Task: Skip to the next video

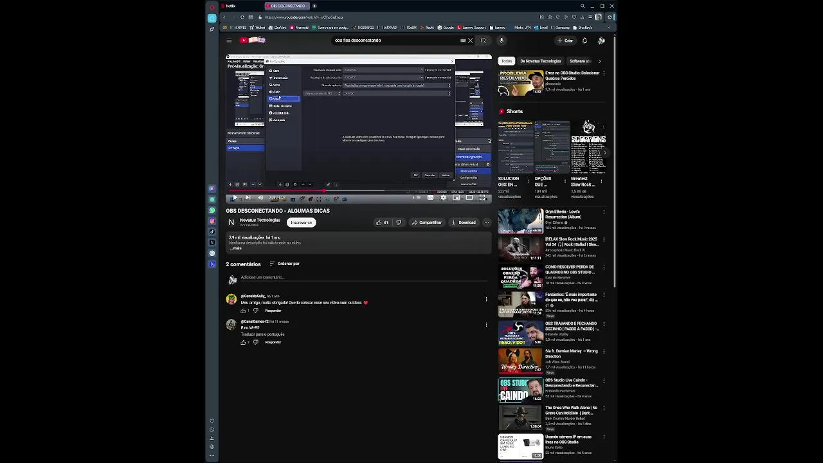Action: [x=248, y=198]
